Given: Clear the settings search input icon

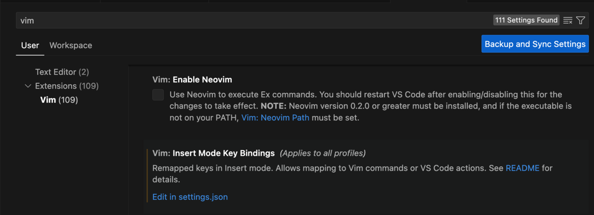Looking at the screenshot, I should pos(568,20).
